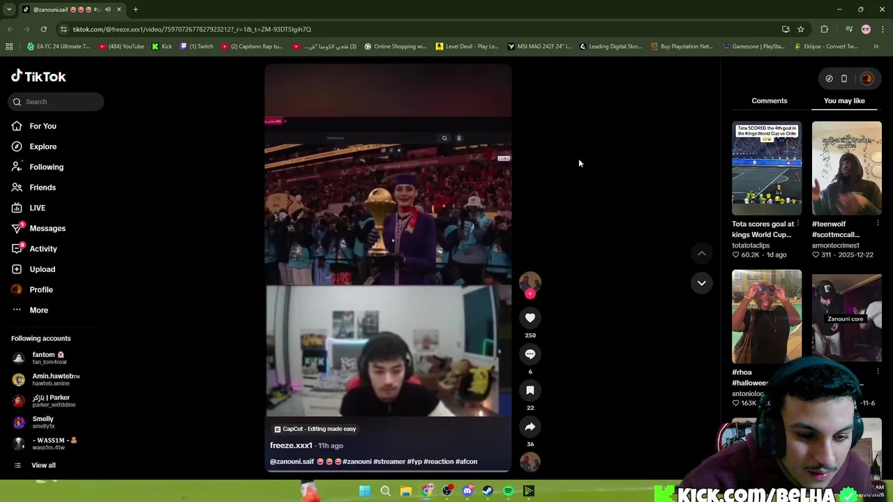Open File Explorer from the taskbar
893x502 pixels.
click(405, 491)
